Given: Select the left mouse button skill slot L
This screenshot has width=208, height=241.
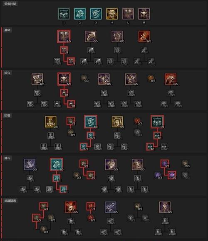Looking at the screenshot, I should click(128, 14).
